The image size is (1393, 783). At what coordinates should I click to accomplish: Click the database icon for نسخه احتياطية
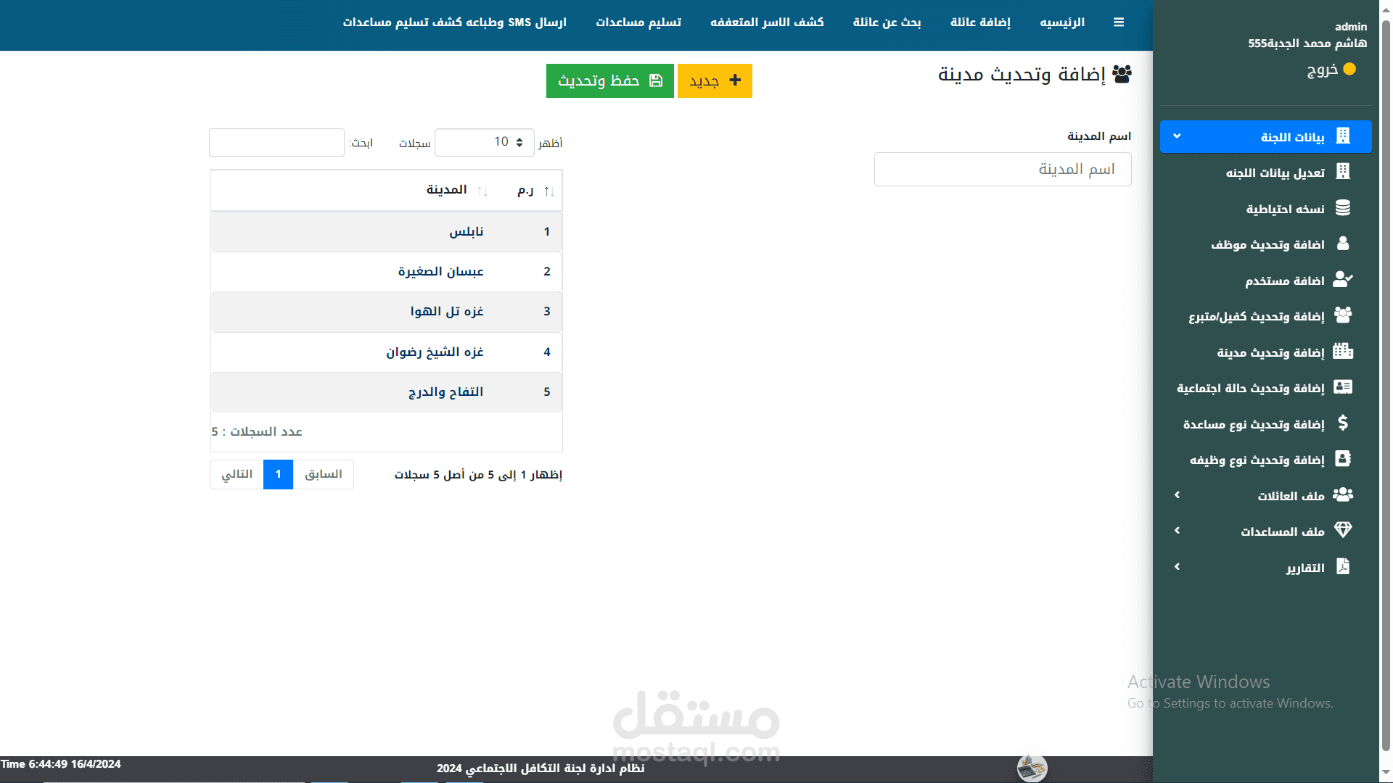coord(1342,208)
